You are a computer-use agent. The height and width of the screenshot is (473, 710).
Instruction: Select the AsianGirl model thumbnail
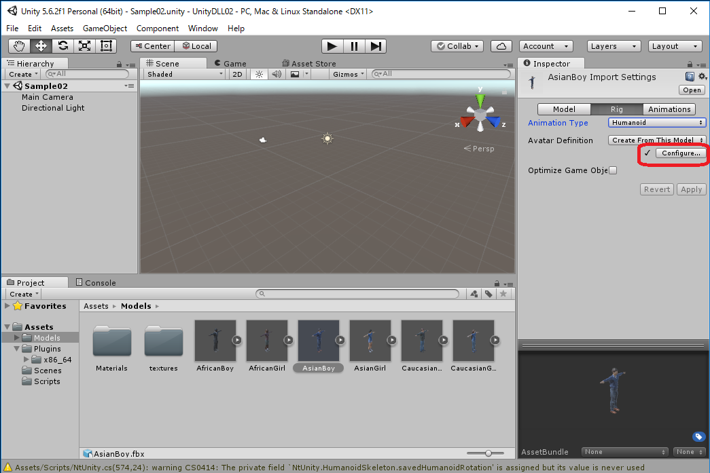click(370, 346)
